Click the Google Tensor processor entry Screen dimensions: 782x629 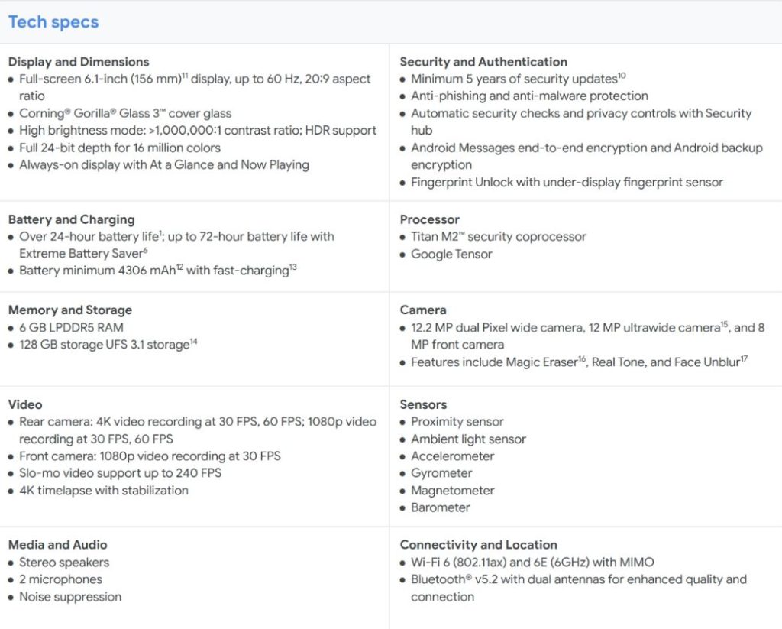tap(451, 255)
